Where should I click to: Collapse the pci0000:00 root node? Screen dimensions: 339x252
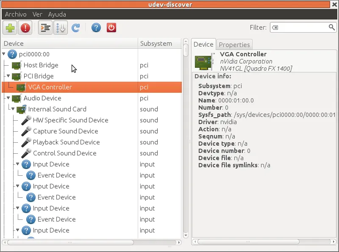(4, 54)
